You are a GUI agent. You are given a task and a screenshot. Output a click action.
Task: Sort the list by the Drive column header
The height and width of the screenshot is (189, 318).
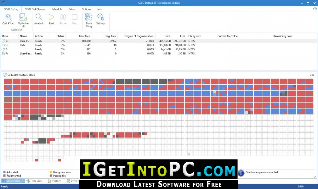pyautogui.click(x=9, y=36)
